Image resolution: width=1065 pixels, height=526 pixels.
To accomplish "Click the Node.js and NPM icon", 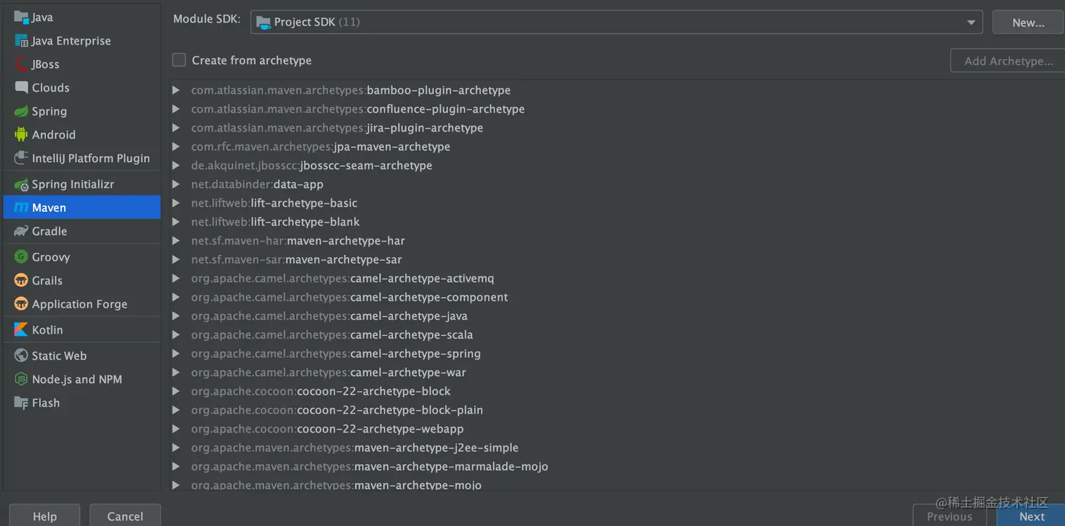I will (21, 379).
